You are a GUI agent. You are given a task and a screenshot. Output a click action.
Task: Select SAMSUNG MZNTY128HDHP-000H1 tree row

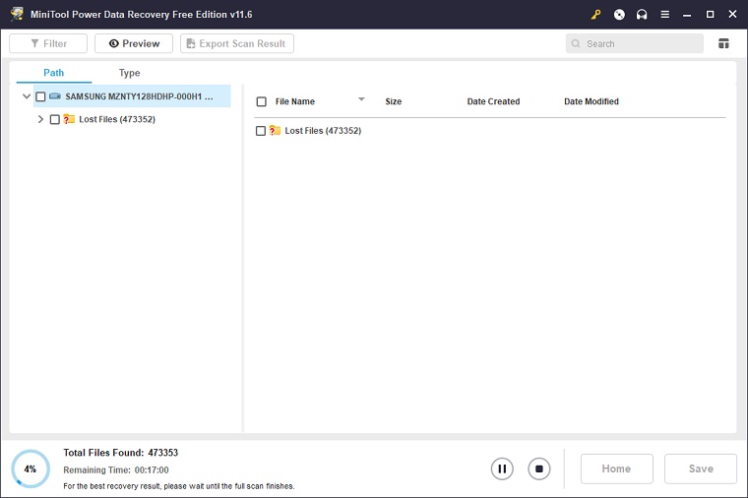pyautogui.click(x=132, y=96)
